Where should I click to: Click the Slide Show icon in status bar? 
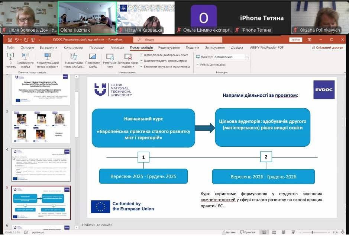[x=293, y=232]
